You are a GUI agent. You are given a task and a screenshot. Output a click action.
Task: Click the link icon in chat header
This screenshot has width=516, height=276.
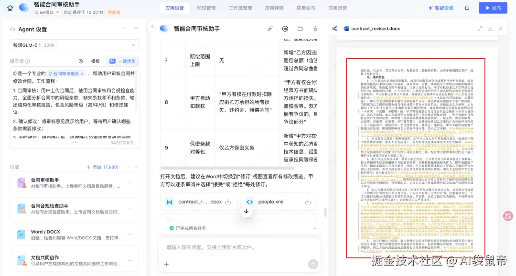(x=270, y=29)
